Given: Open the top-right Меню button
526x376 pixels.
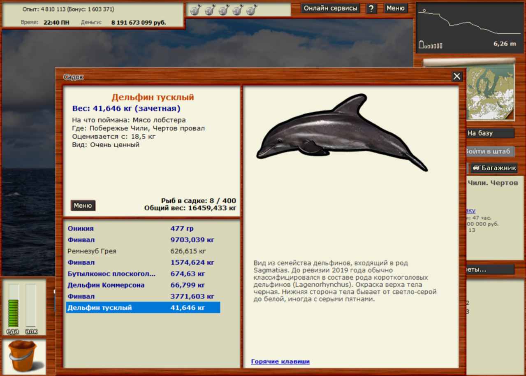Looking at the screenshot, I should click(395, 8).
